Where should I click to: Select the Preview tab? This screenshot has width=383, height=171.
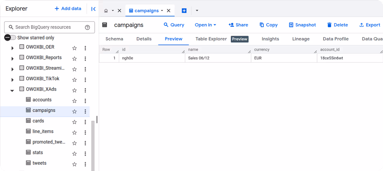173,39
